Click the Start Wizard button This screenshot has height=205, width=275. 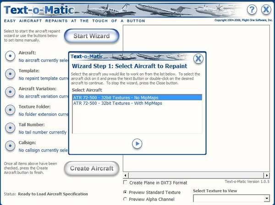(x=92, y=36)
